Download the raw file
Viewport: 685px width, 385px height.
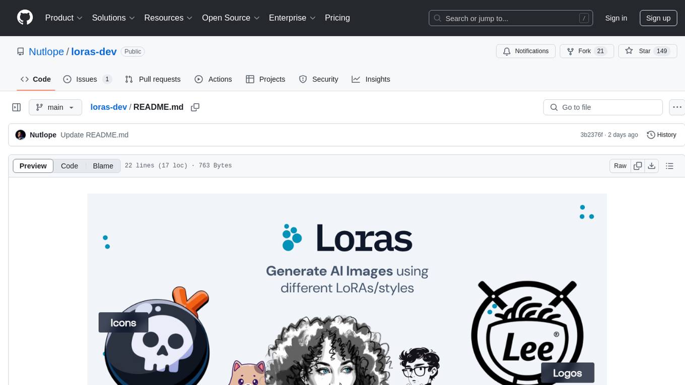[651, 166]
